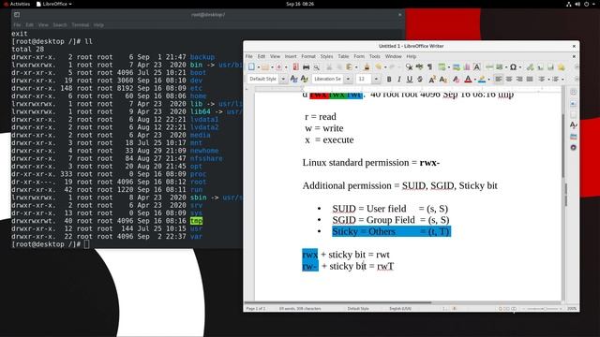This screenshot has height=337, width=600.
Task: Click Update Selected Style icon
Action: 293,79
